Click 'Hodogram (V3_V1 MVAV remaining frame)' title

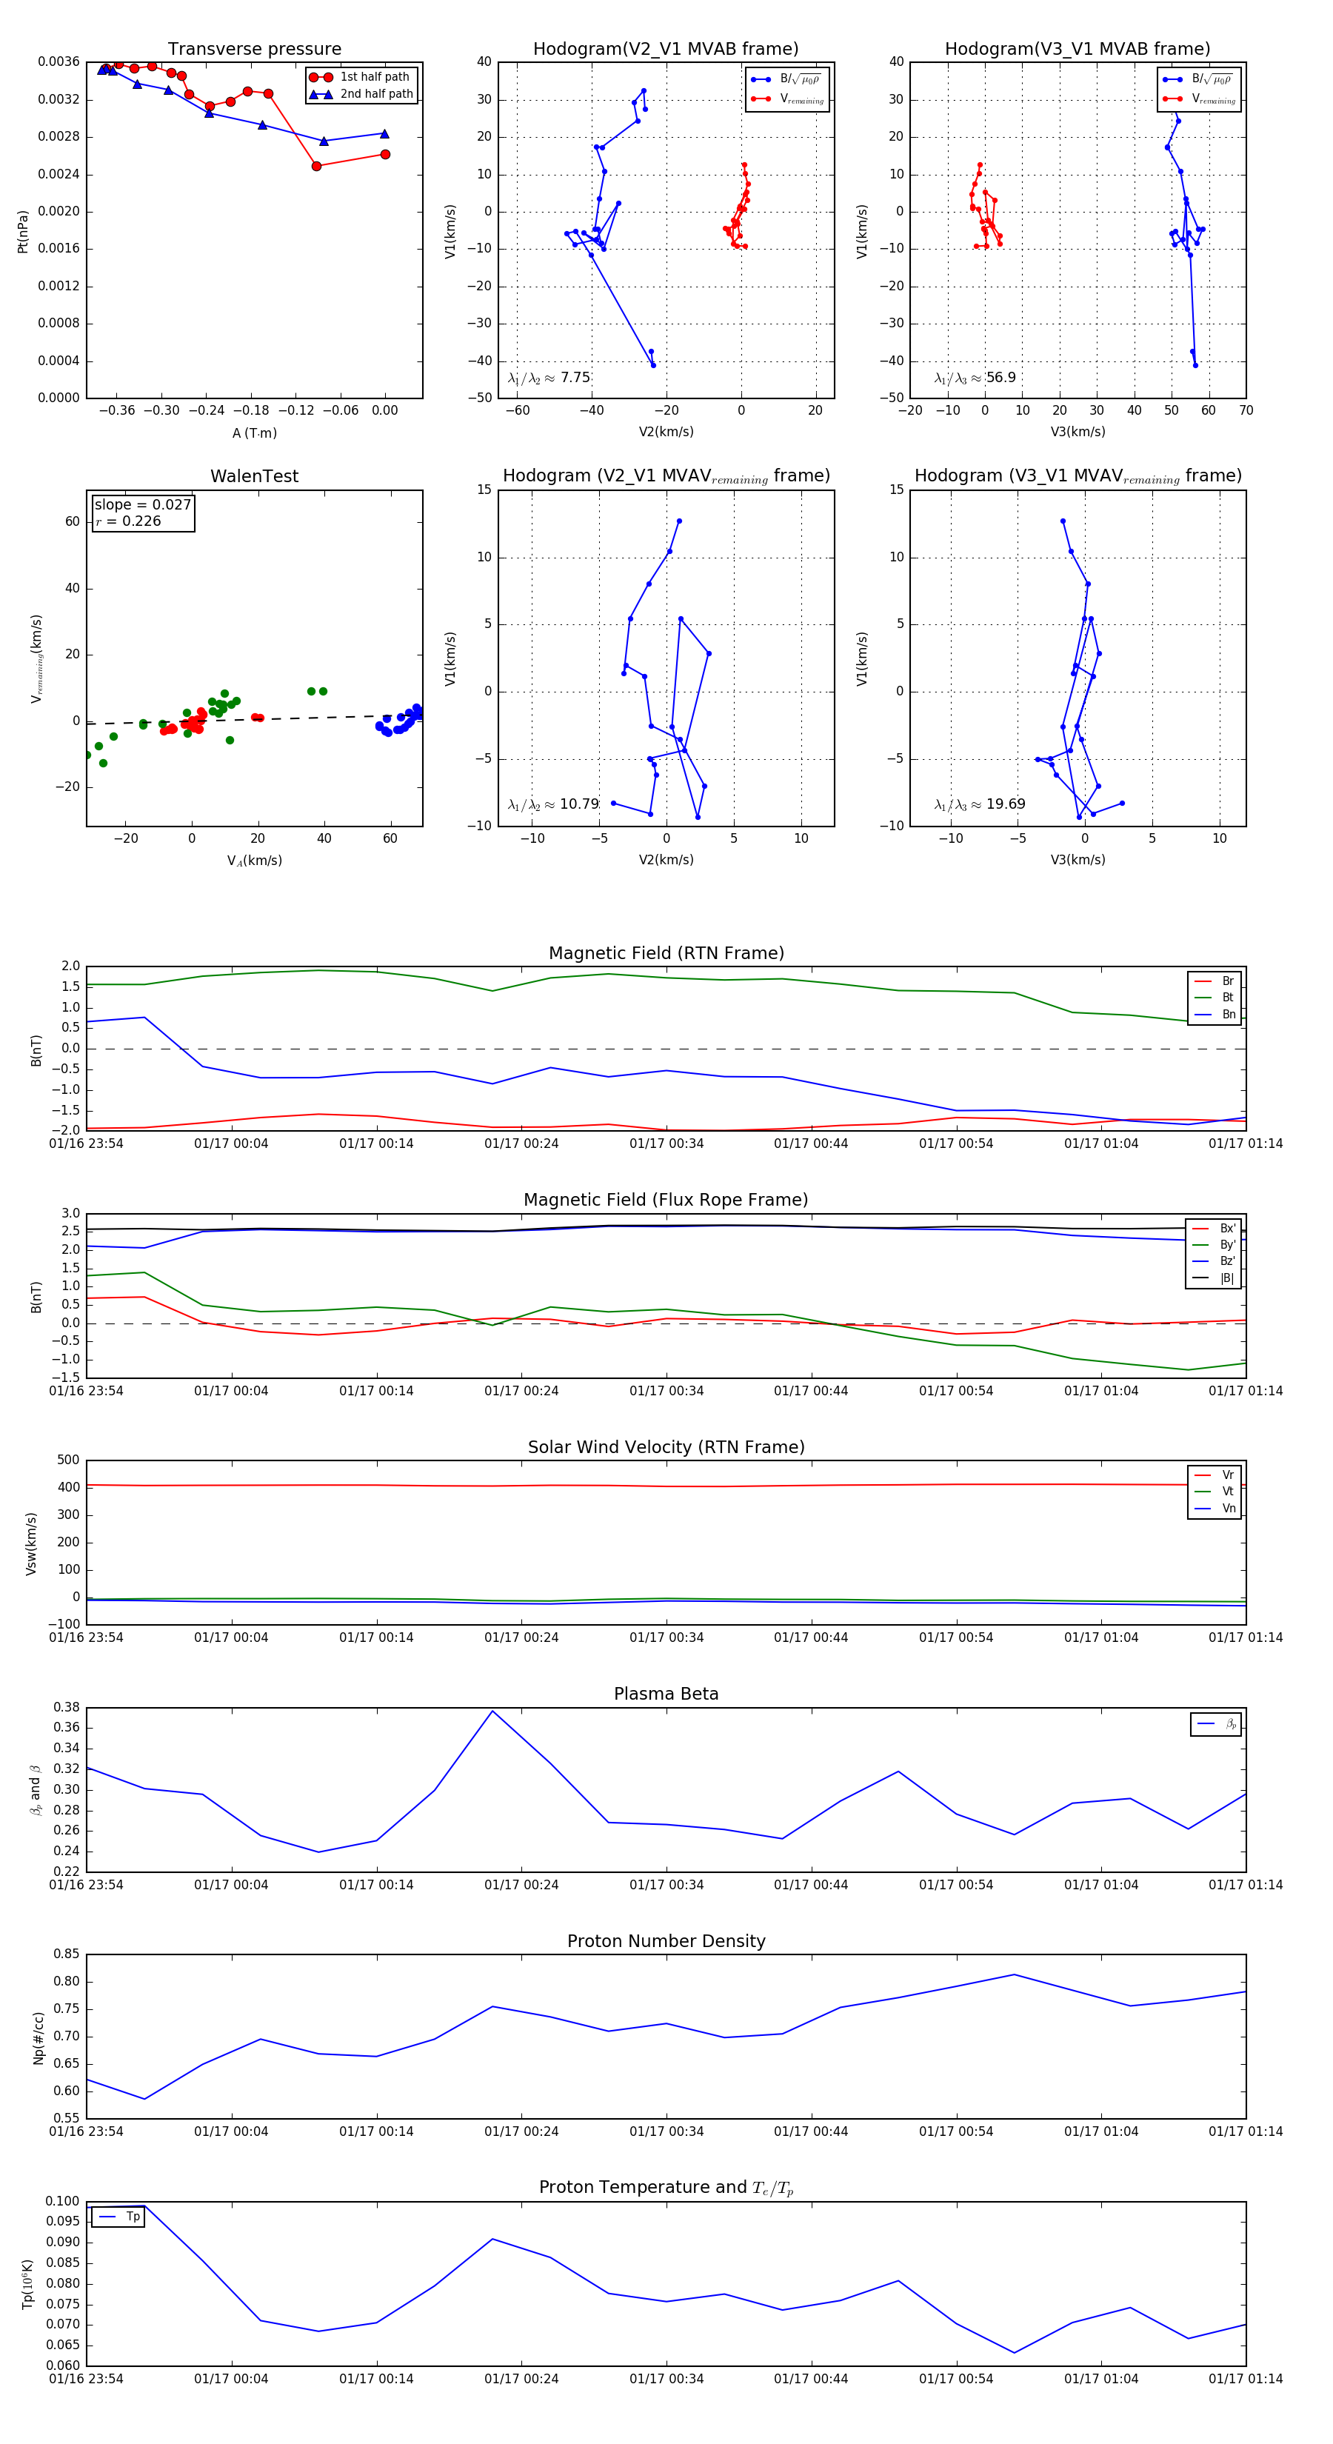[1078, 476]
